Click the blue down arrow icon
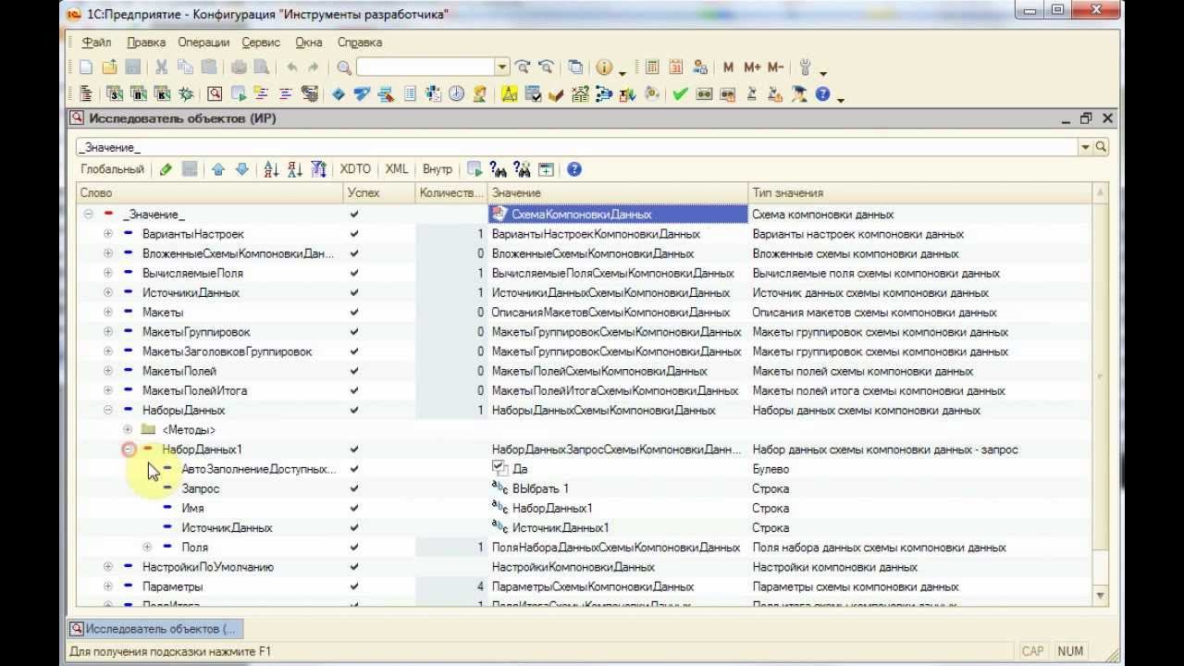Screen dimensions: 1184x666 242,169
